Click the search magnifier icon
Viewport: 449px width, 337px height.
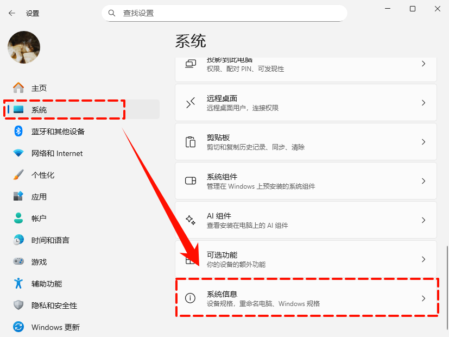click(112, 13)
